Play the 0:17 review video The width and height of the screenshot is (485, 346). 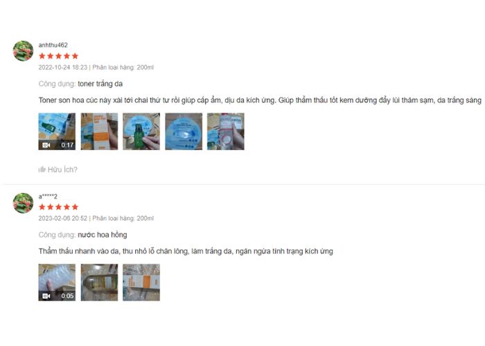57,131
